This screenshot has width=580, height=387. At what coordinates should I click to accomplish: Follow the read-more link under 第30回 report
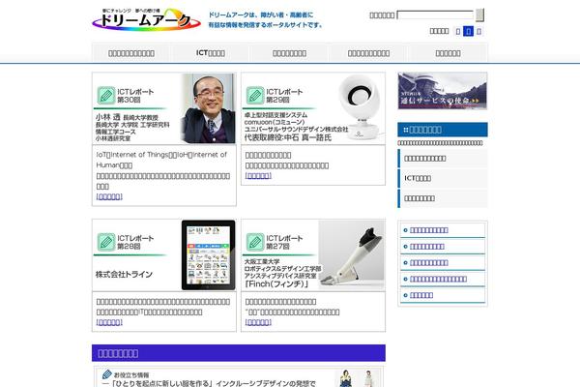109,196
